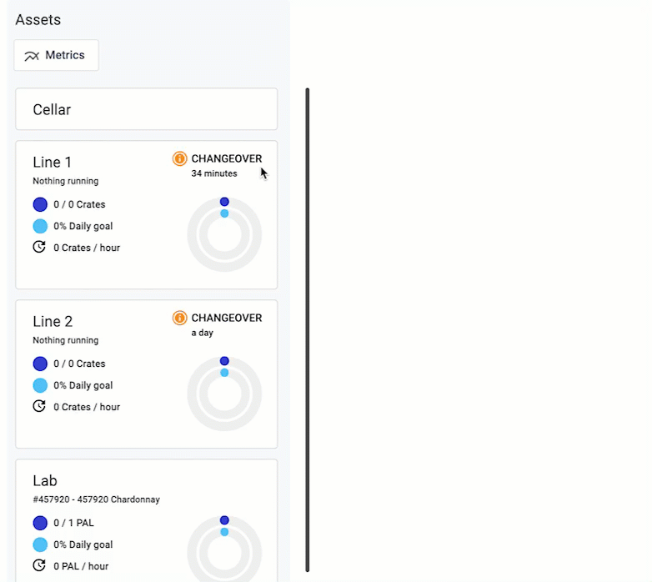Click the Metrics chart icon

[32, 56]
